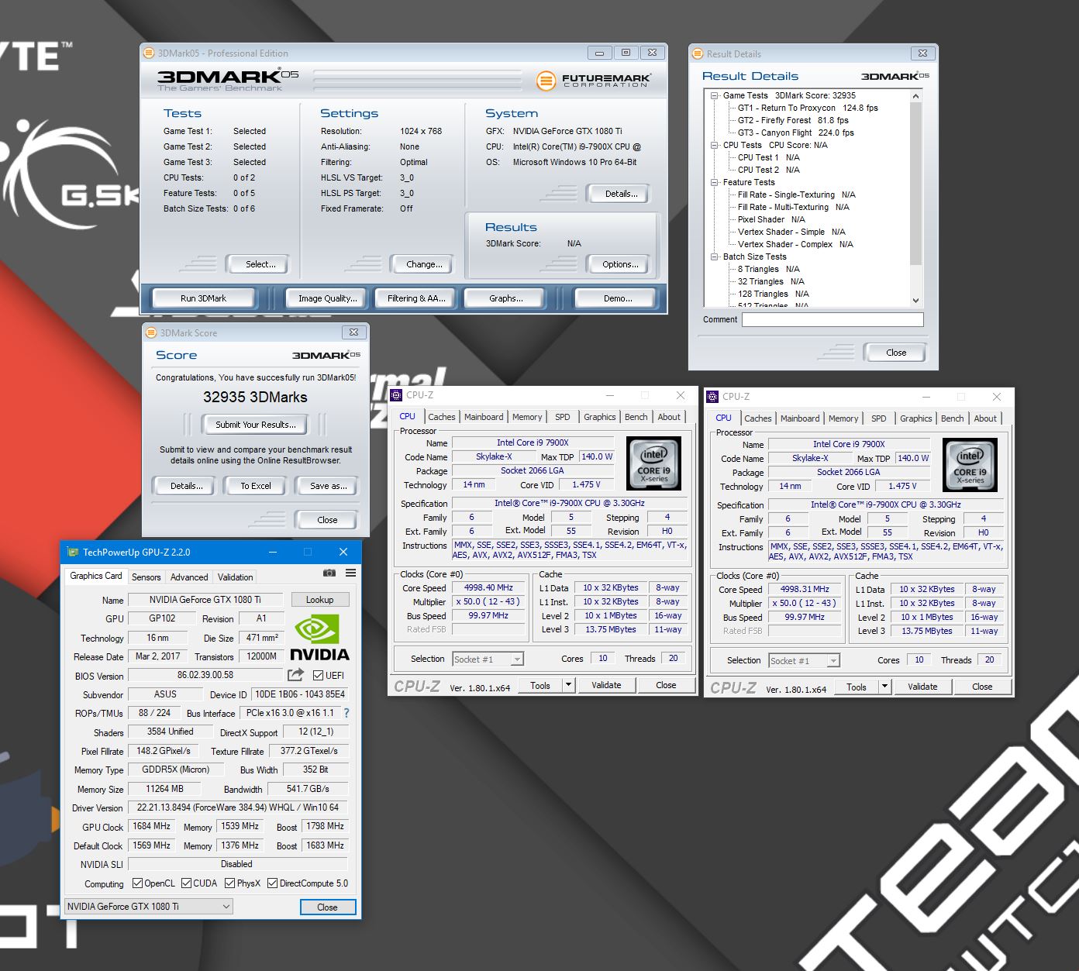
Task: Collapse the Game Tests tree node
Action: point(714,95)
